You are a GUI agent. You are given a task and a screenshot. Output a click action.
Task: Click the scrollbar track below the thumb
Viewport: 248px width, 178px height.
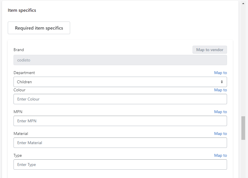tap(243, 159)
